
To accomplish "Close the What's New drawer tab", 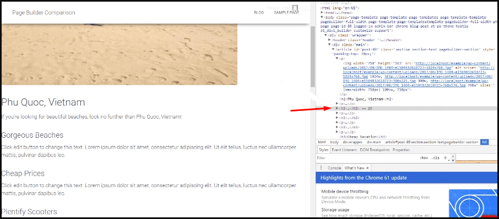I will pos(367,168).
